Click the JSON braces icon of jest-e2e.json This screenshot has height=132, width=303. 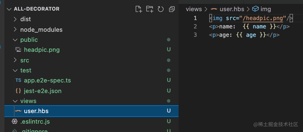[x=18, y=91]
